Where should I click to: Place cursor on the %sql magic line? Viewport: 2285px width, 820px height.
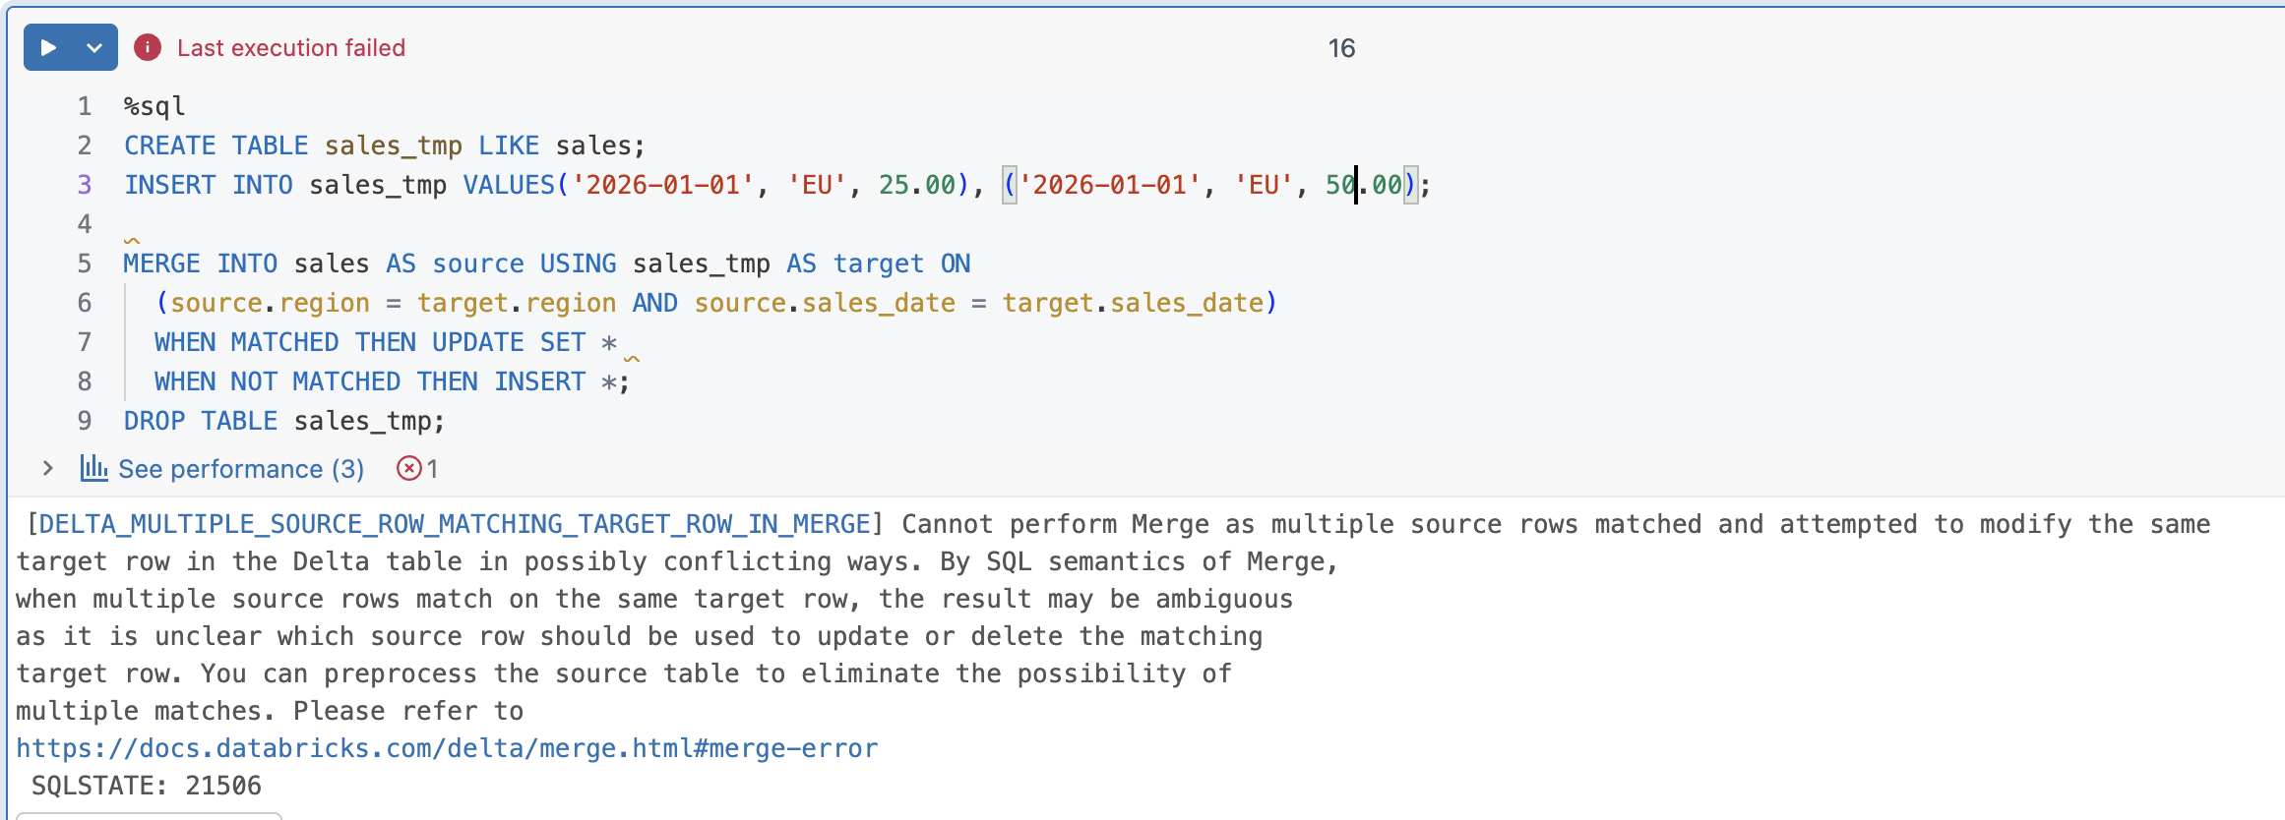(154, 106)
